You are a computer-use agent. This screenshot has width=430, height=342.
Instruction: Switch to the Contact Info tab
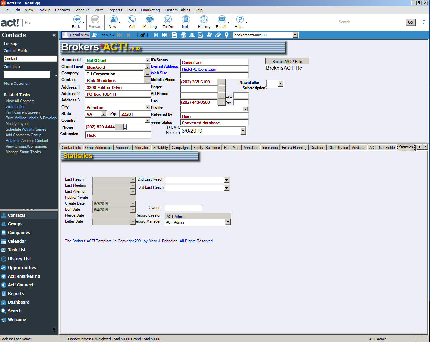71,148
